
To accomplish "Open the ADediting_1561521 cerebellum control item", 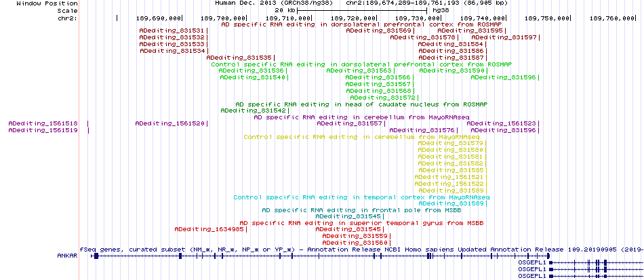I will (450, 177).
